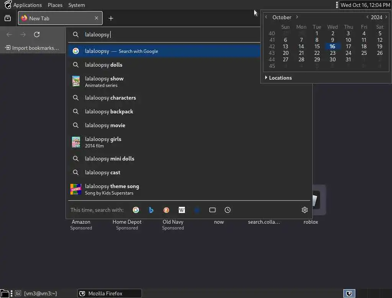Search this time in Bookmarks (blue icon)
The image size is (392, 298).
pyautogui.click(x=197, y=210)
